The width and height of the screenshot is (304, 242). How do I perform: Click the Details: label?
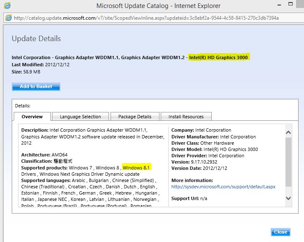click(23, 106)
